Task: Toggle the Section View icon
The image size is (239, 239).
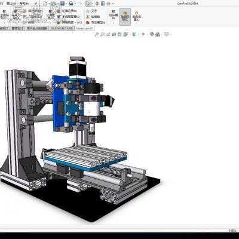Action: pos(114,35)
